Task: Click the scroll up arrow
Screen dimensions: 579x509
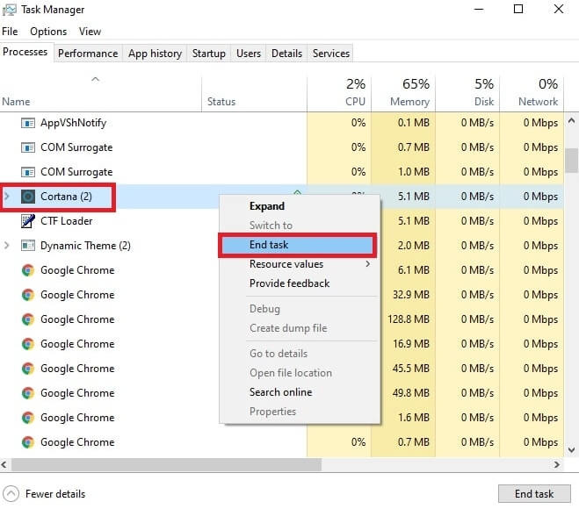Action: point(572,120)
